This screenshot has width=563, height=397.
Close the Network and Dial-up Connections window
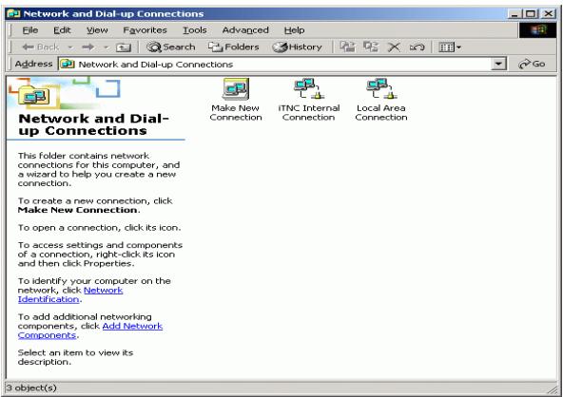549,14
